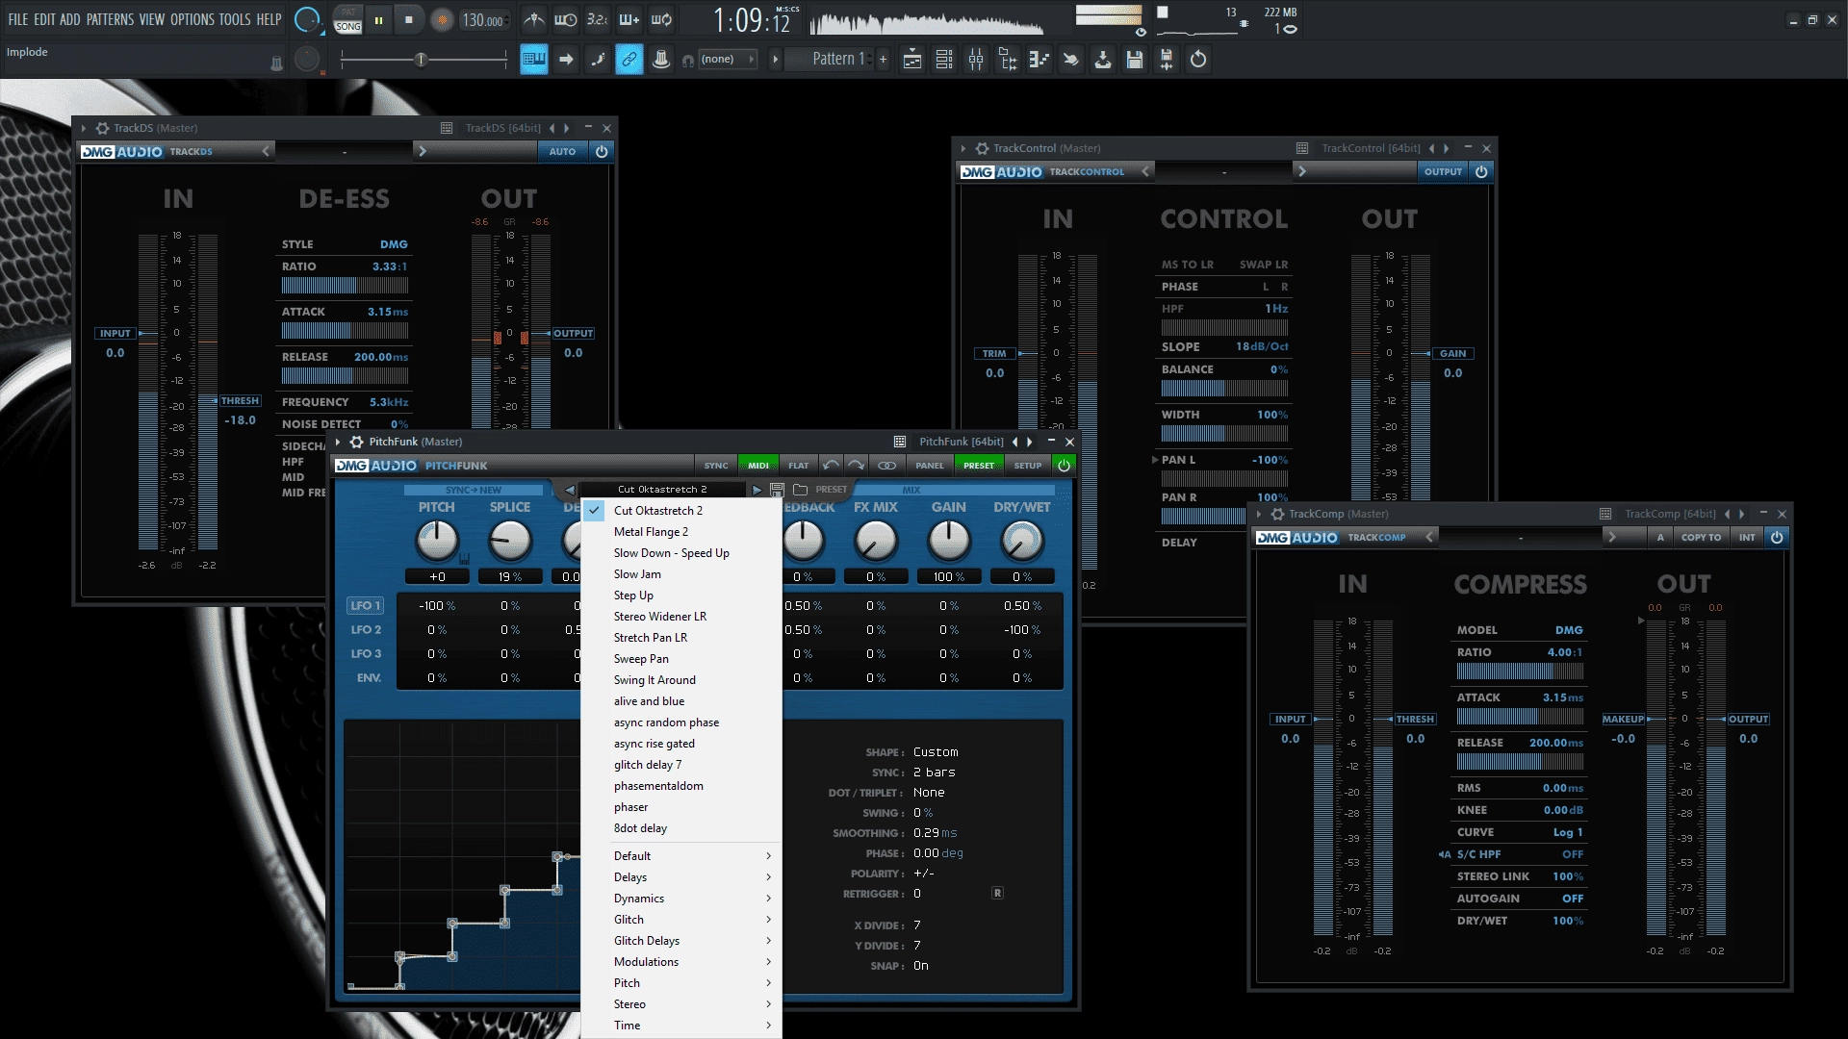Screen dimensions: 1848x1039
Task: Click the PitchFunk redo arrow icon
Action: 856,466
